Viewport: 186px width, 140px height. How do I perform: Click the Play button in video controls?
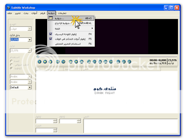pyautogui.click(x=39, y=62)
